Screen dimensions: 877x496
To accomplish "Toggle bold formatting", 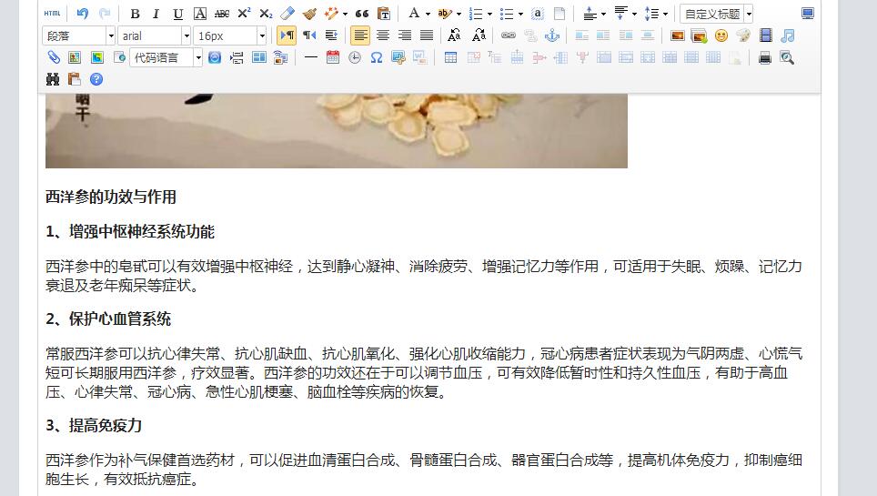I will point(135,14).
